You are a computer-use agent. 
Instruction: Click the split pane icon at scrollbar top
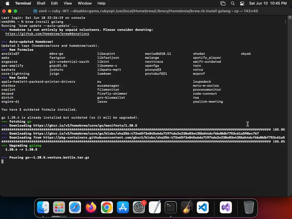click(290, 17)
